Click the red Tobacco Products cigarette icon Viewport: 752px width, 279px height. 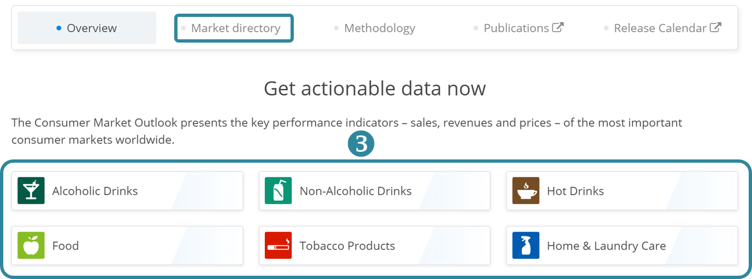coord(278,246)
